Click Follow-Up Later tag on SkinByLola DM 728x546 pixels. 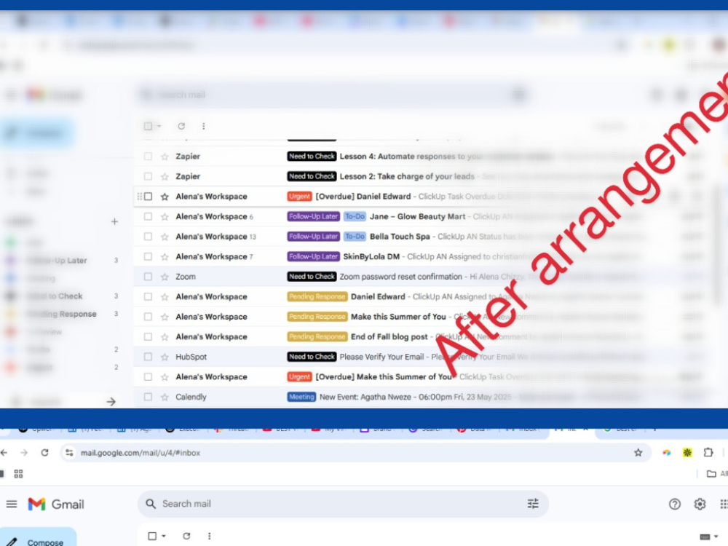point(313,256)
